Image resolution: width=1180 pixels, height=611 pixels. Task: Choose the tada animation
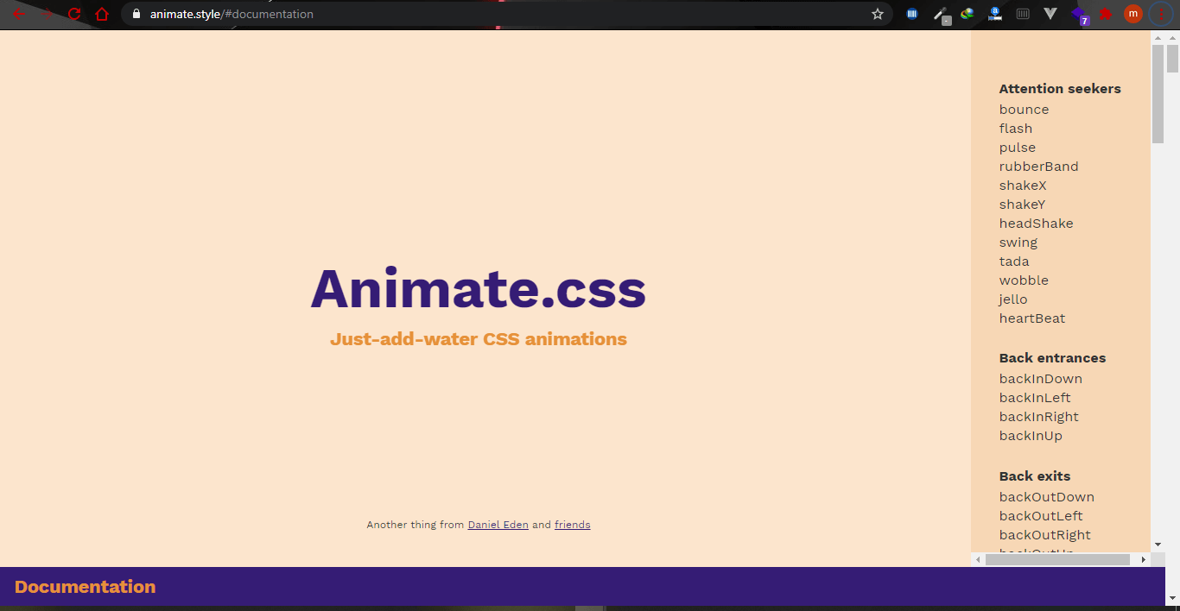click(x=1014, y=261)
